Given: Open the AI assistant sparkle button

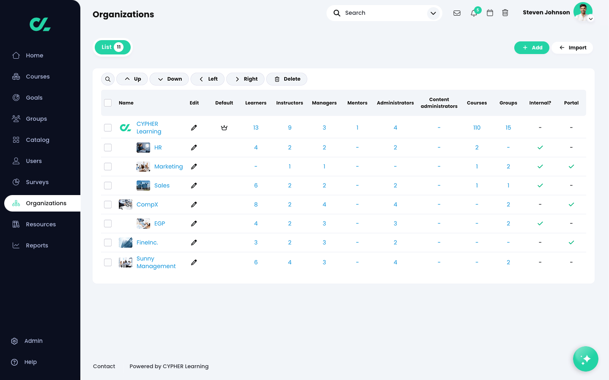Looking at the screenshot, I should pyautogui.click(x=585, y=359).
